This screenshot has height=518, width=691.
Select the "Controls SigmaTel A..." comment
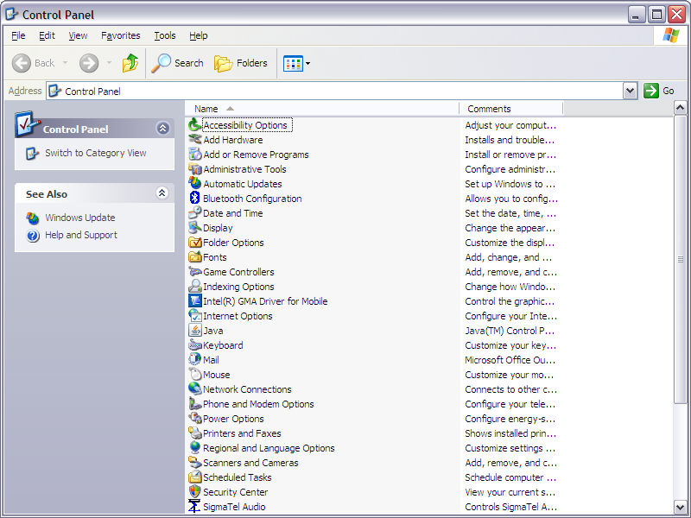click(x=510, y=507)
